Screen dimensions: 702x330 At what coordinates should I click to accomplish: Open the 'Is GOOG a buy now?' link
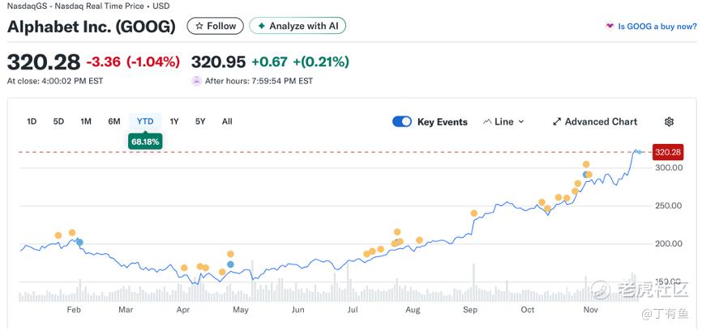[657, 27]
